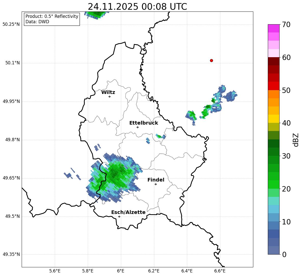Screen dimensions: 302x276
Task: Click the 49.5°N latitude label
Action: 13,216
